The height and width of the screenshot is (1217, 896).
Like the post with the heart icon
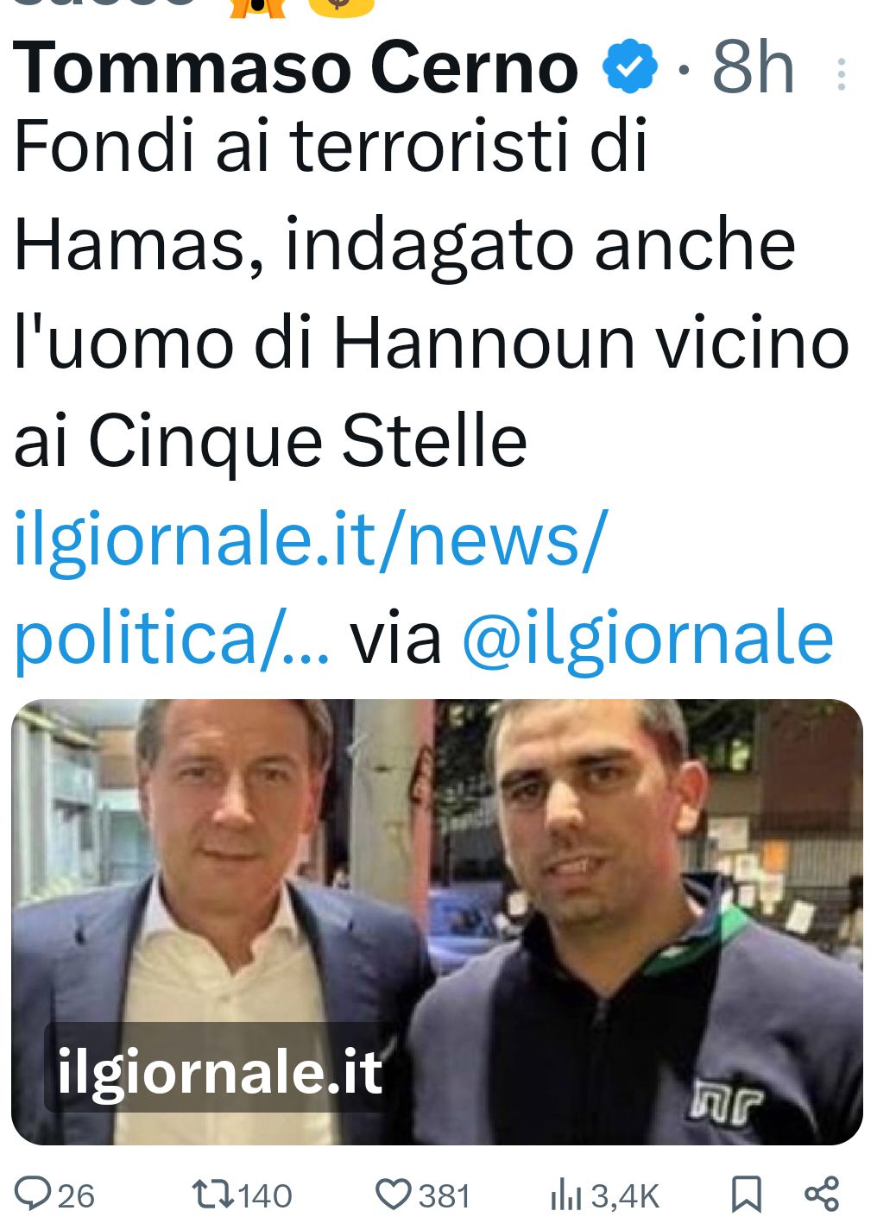pos(394,1195)
